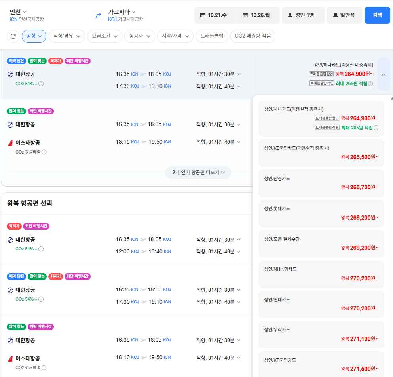Open the 직항/경유 filter dropdown

click(x=67, y=36)
